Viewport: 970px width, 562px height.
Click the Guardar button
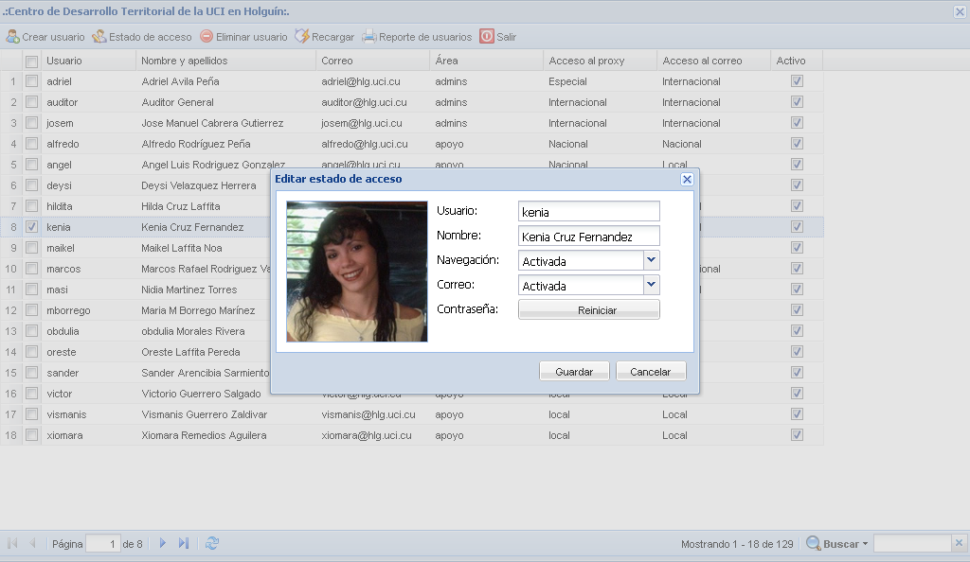coord(574,372)
